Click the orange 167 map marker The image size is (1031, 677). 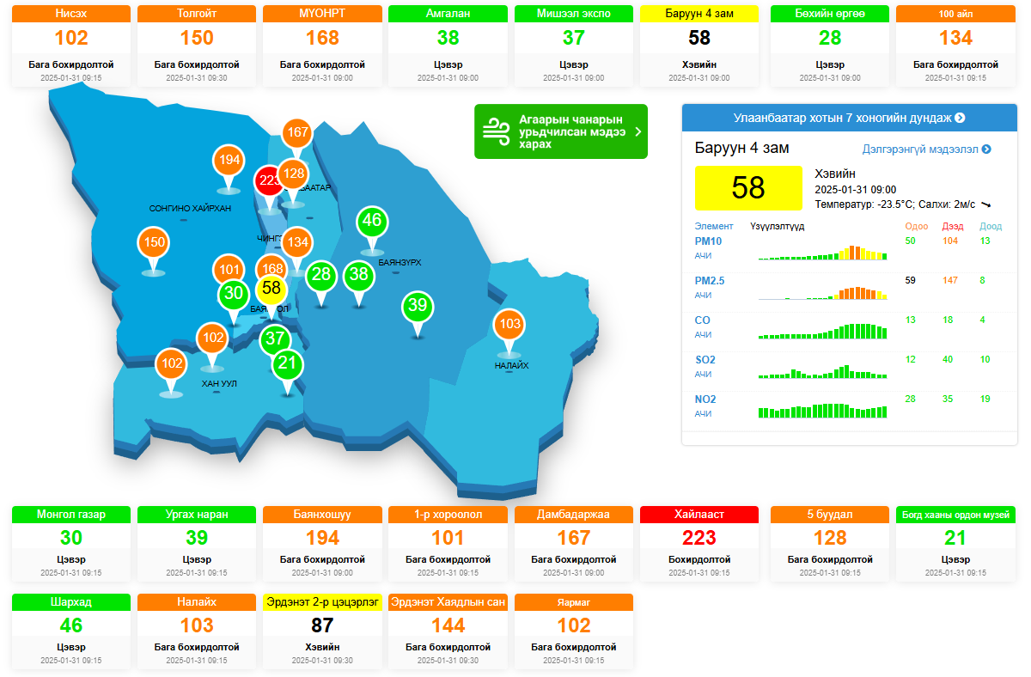(297, 132)
